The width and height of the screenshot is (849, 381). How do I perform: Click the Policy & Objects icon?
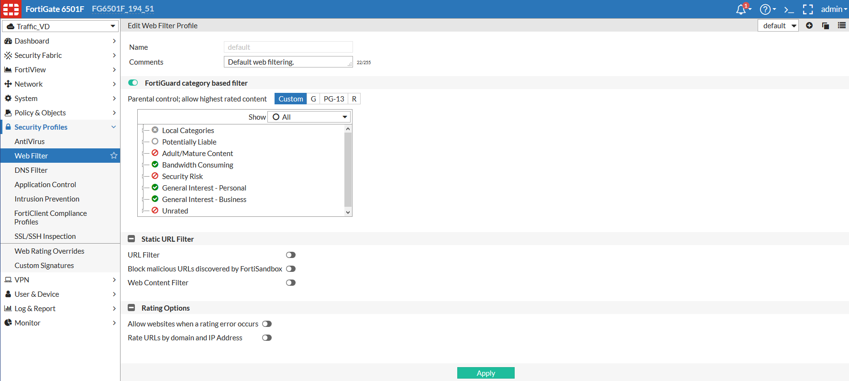tap(8, 113)
